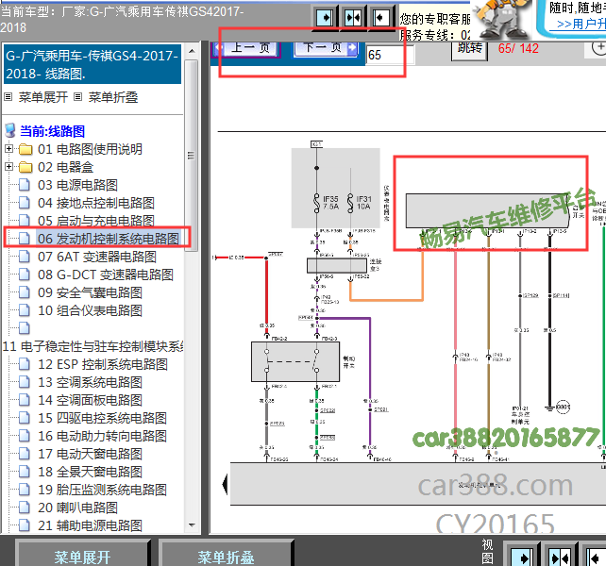Open 08 G-DCT 变速器电路图
The image size is (606, 566).
click(105, 275)
